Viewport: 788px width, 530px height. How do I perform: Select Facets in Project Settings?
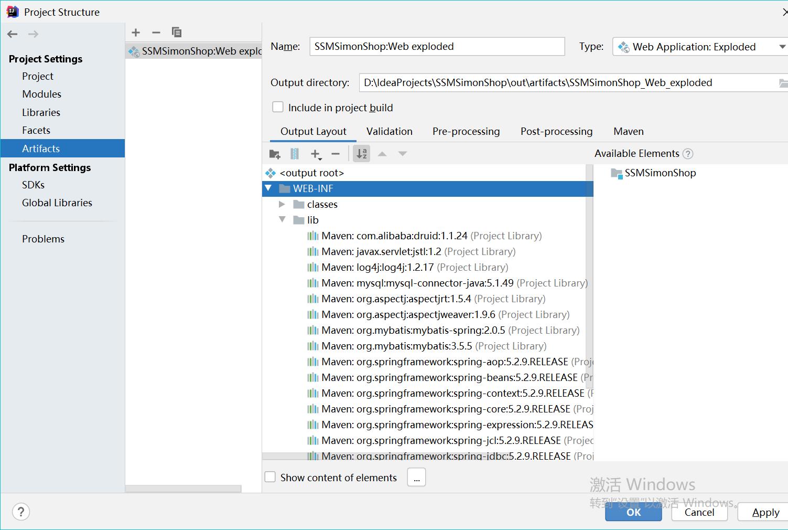click(x=36, y=130)
